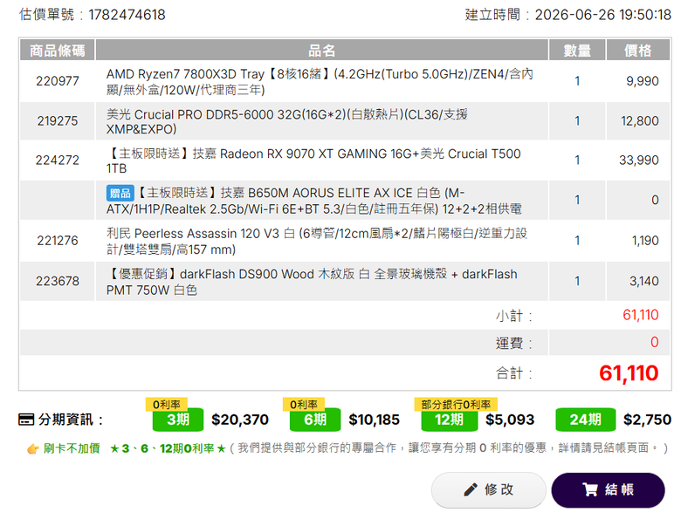Click the 商品條碼 column header
Screen dimensions: 681x526
(58, 51)
